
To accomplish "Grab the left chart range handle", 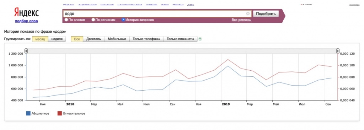I will pyautogui.click(x=26, y=51).
